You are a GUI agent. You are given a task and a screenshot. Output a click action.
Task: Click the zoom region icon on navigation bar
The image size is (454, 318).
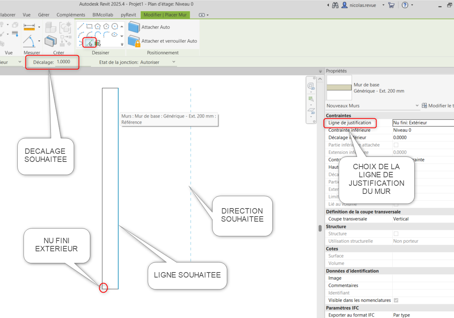click(x=311, y=99)
